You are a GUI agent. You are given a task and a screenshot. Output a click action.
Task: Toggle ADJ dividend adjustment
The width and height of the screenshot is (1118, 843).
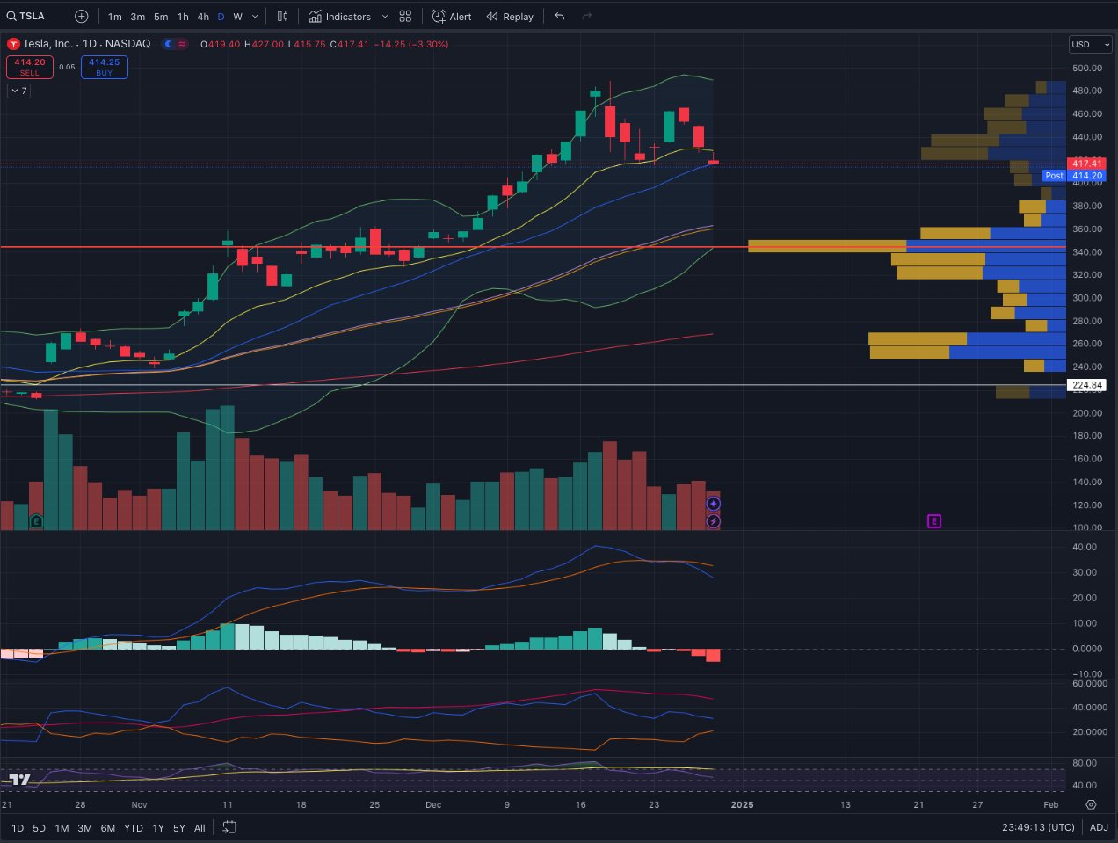point(1099,828)
